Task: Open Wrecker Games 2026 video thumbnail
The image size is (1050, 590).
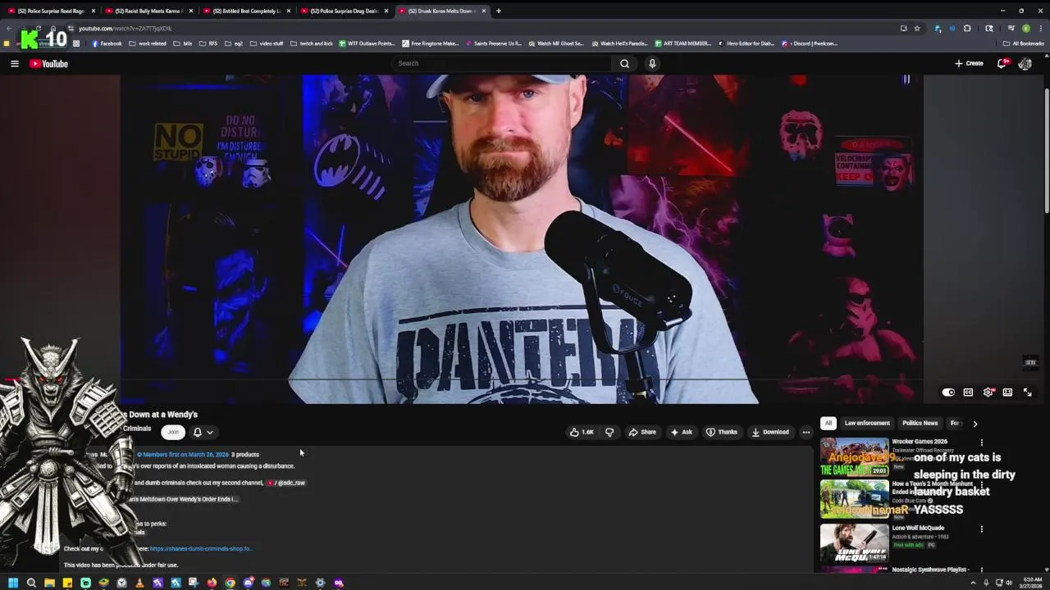Action: pos(854,457)
